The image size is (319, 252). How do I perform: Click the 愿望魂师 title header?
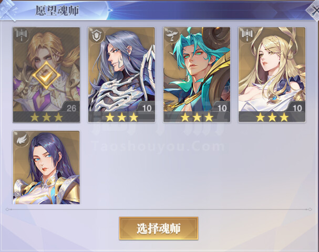(x=57, y=10)
